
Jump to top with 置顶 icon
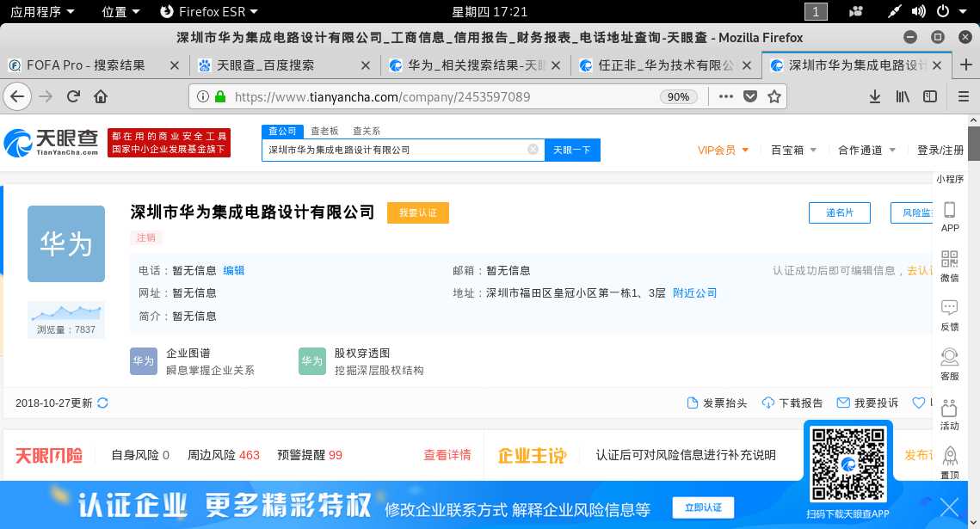949,463
